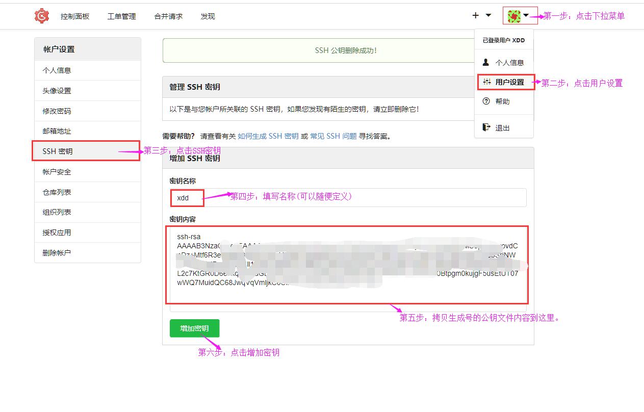
Task: Click the 帮助 question mark icon
Action: (x=486, y=101)
